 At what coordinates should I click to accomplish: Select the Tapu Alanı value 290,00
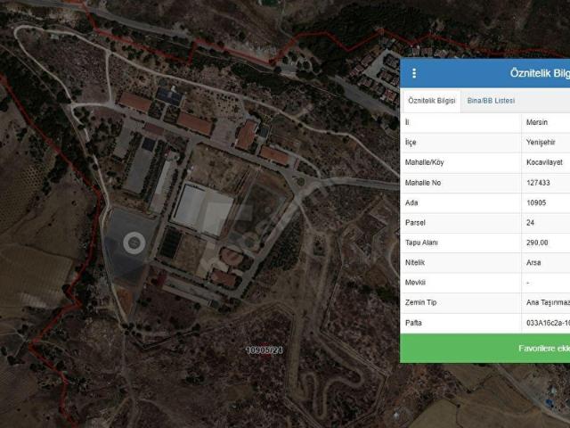click(x=537, y=243)
